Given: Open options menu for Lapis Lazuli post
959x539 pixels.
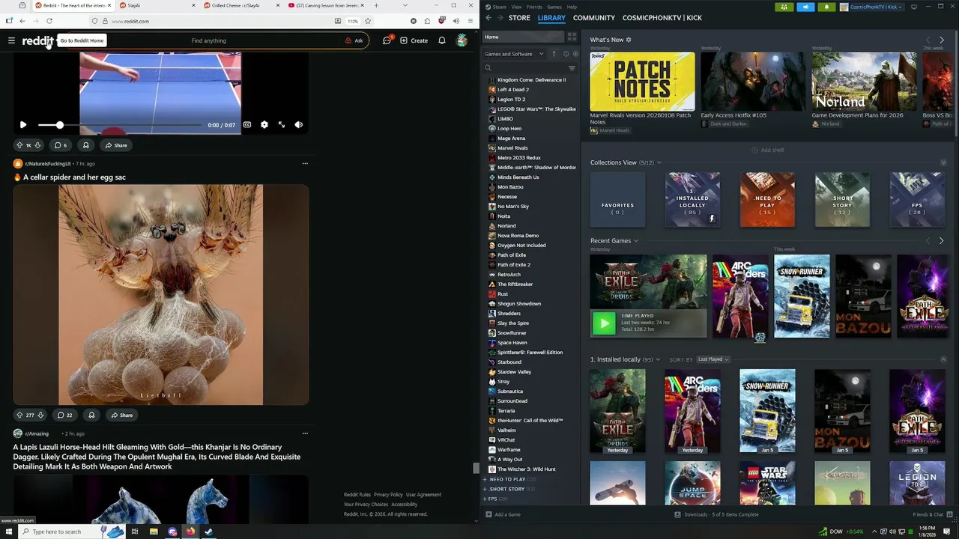Looking at the screenshot, I should pos(305,433).
